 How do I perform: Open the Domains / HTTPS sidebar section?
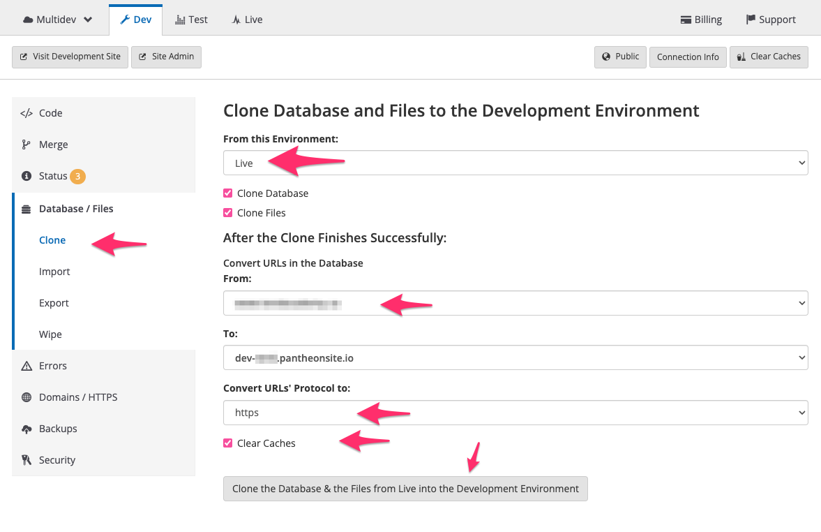coord(104,397)
